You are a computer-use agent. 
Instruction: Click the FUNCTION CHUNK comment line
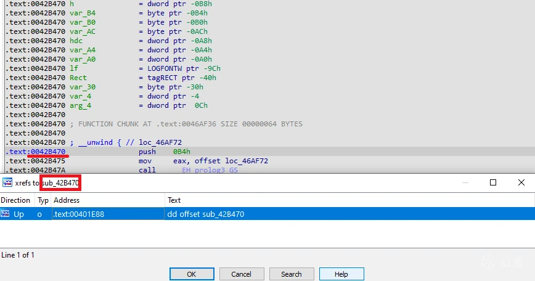click(186, 124)
